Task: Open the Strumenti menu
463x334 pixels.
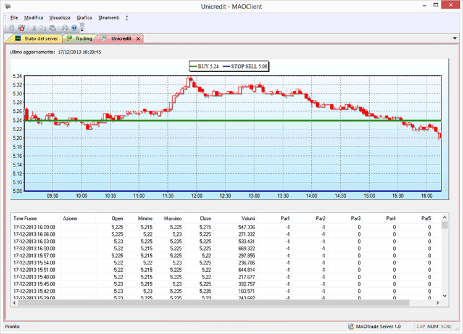Action: (x=109, y=18)
